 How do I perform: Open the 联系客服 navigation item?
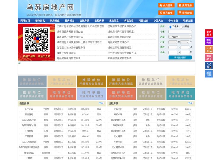pyautogui.click(x=188, y=21)
